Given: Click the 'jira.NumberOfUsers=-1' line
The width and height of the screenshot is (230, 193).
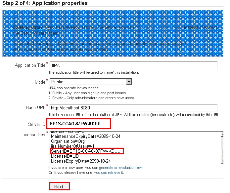Looking at the screenshot, I should (x=72, y=146).
